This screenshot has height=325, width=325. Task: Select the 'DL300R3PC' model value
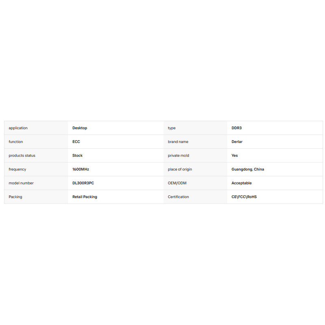83,183
